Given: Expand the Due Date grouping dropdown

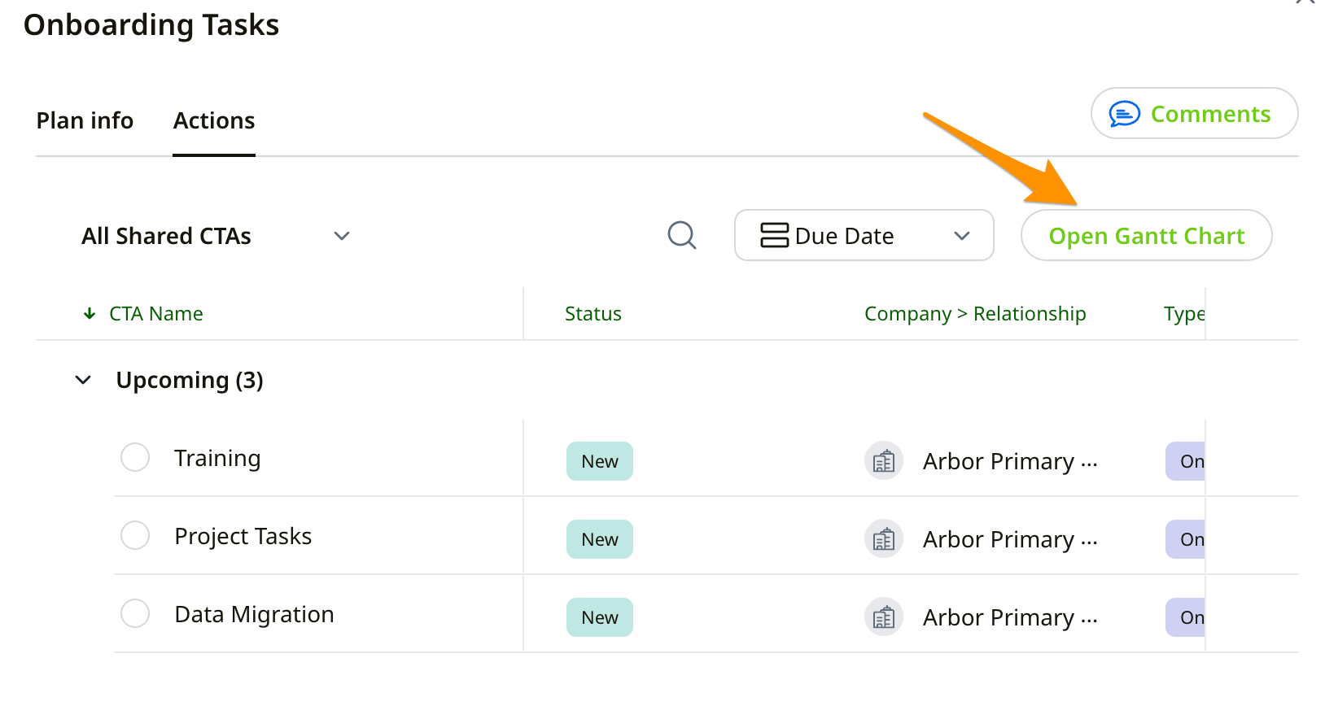Looking at the screenshot, I should tap(961, 236).
